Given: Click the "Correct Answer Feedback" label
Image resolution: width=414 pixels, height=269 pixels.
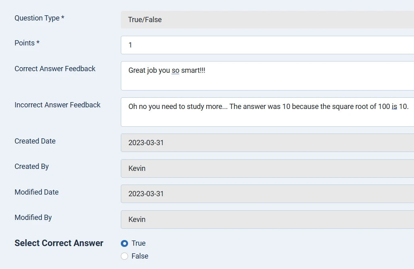Looking at the screenshot, I should click(55, 69).
